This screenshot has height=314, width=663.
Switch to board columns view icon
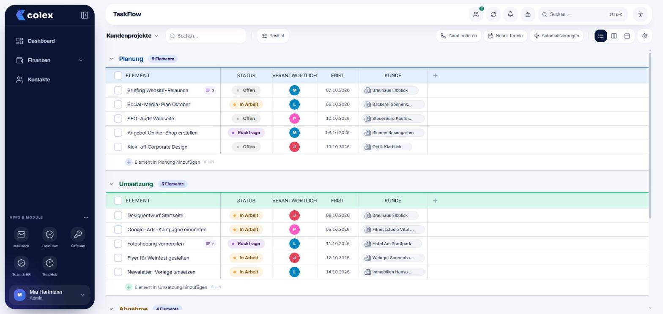tap(614, 36)
